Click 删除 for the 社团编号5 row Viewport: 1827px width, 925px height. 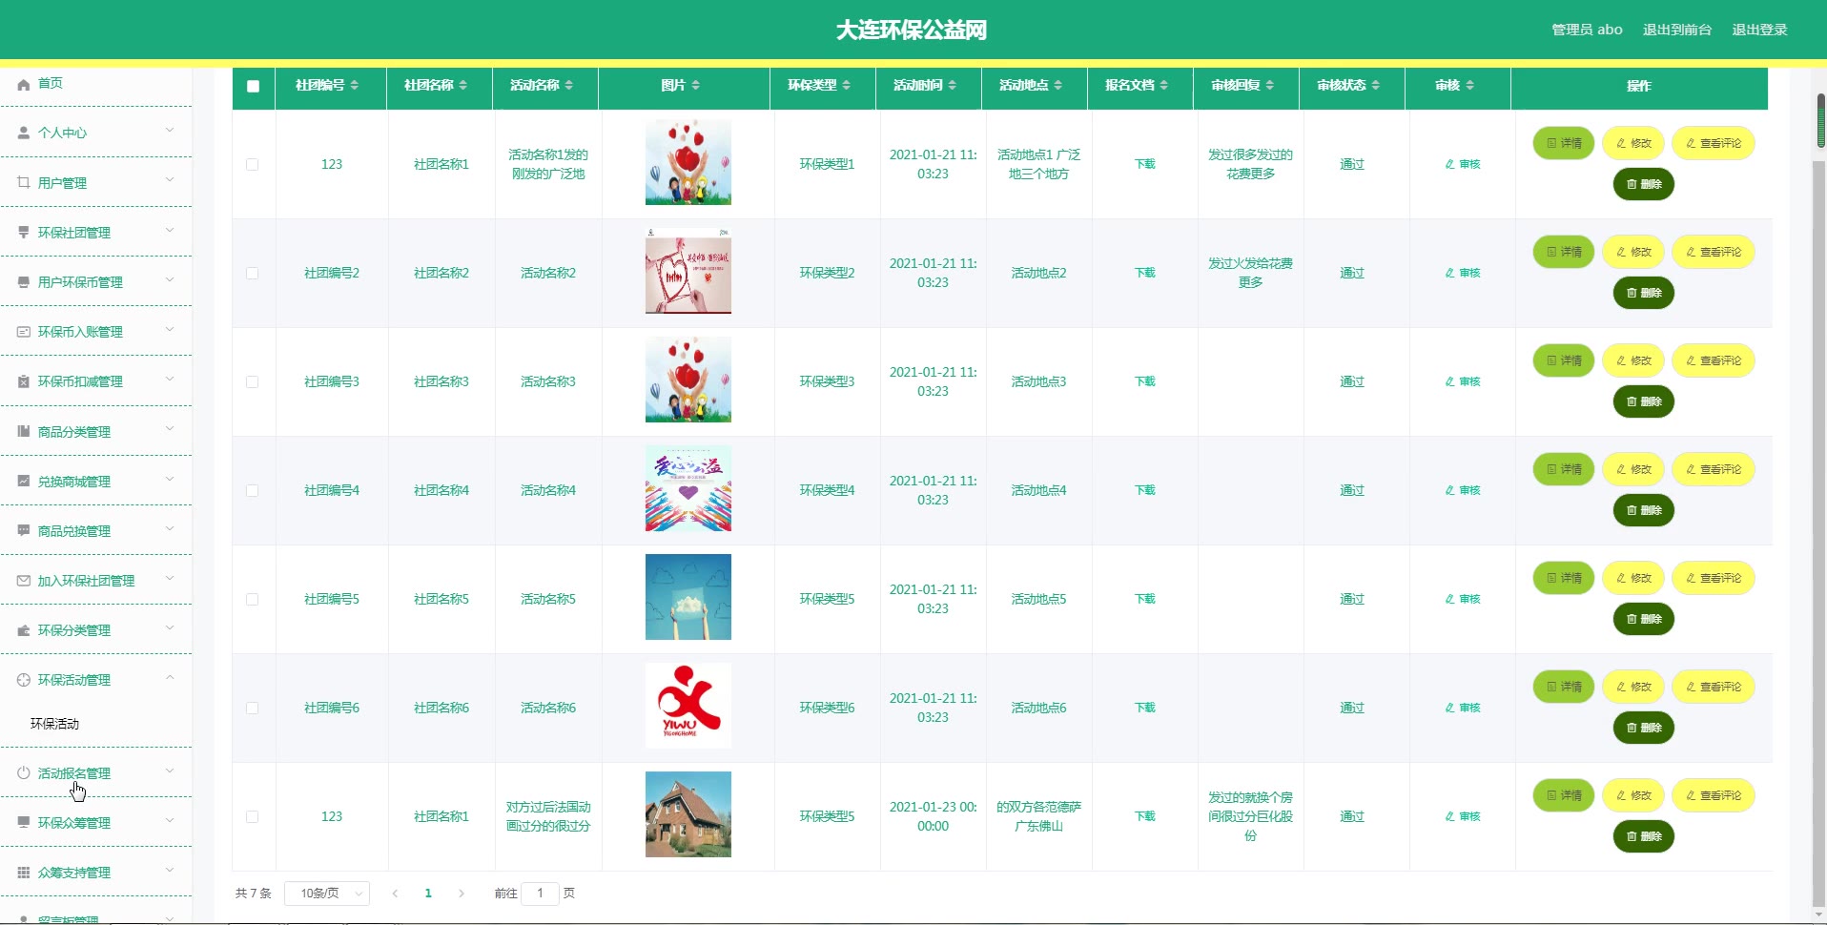(1644, 620)
